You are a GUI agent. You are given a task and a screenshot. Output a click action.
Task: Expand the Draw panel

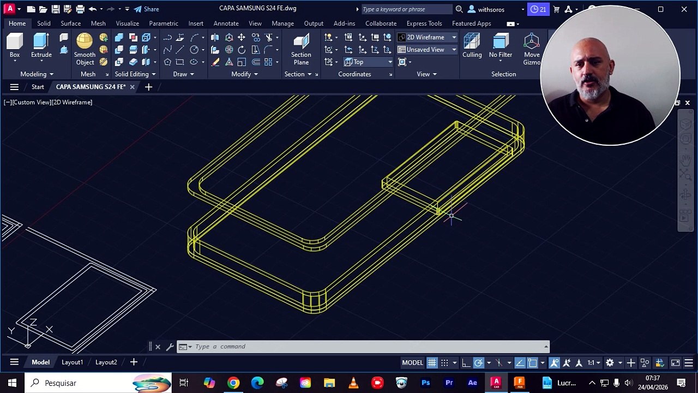point(183,74)
